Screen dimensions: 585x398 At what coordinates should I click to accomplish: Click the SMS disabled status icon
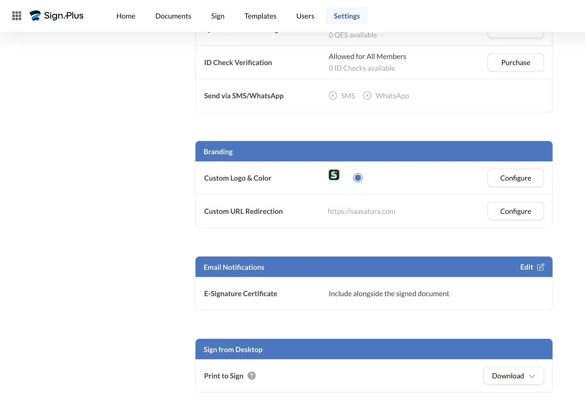pos(333,96)
